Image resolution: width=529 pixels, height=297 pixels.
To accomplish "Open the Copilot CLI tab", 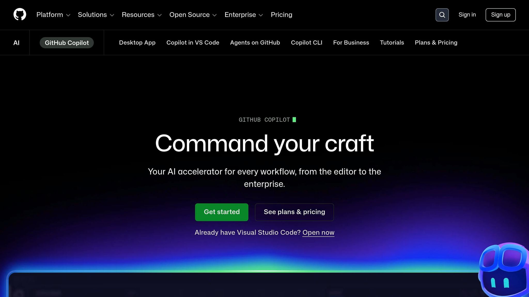I will point(306,43).
